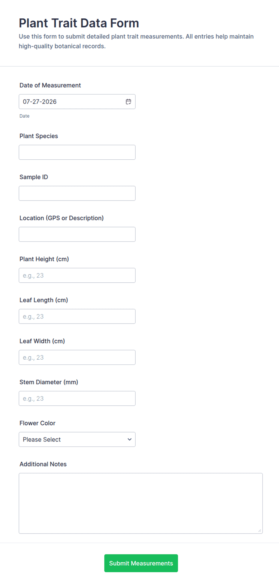
Task: Click the Stem Diameter (mm) field
Action: 77,398
